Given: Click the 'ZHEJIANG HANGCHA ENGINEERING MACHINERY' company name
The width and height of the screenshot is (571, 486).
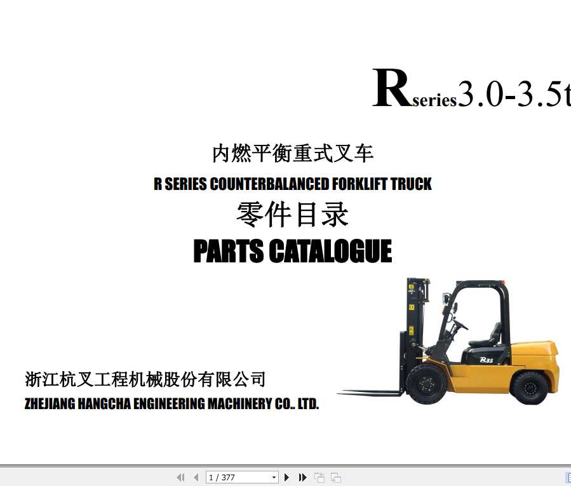Looking at the screenshot, I should coord(171,403).
